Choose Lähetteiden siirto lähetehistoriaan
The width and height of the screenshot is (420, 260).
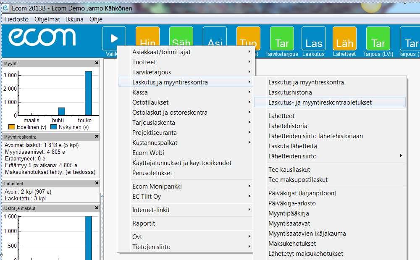tap(330, 136)
